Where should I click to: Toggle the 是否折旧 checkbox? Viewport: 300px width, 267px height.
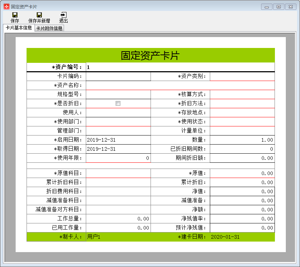click(x=117, y=103)
